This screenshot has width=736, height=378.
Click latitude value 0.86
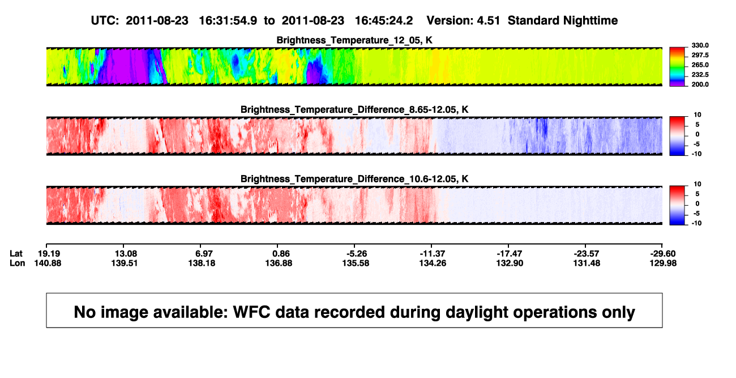pos(281,253)
